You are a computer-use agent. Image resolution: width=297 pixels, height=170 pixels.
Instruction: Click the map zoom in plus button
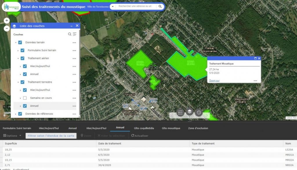(x=7, y=21)
